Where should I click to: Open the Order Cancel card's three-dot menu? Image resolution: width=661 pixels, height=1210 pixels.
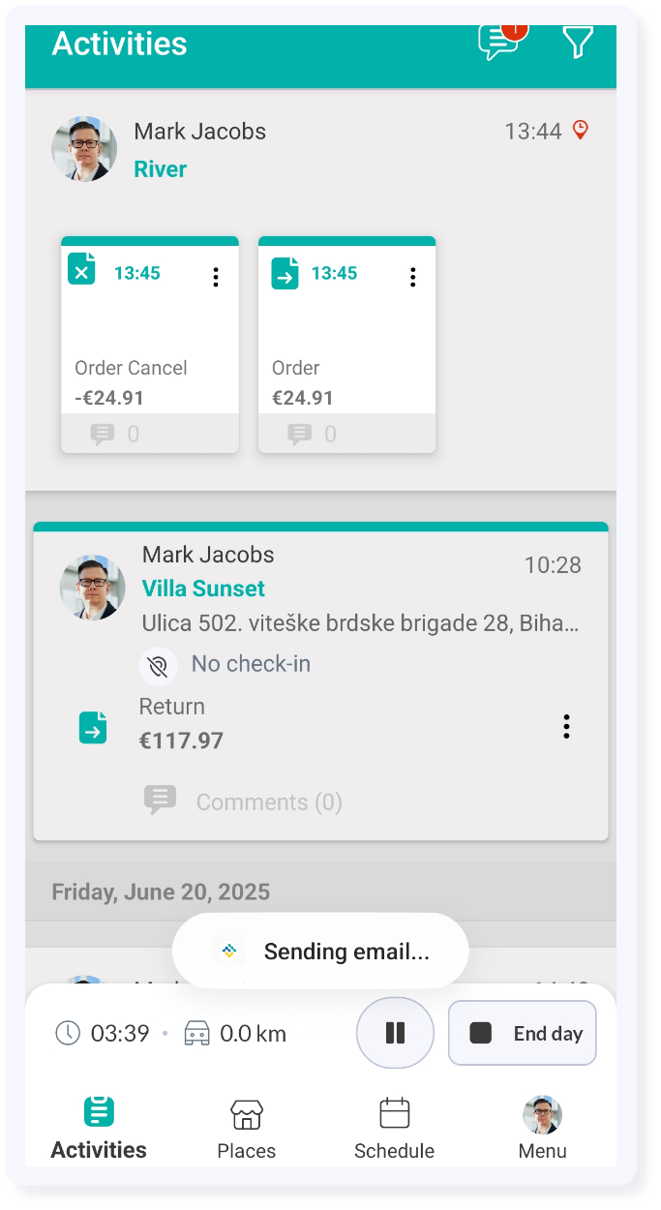coord(215,277)
